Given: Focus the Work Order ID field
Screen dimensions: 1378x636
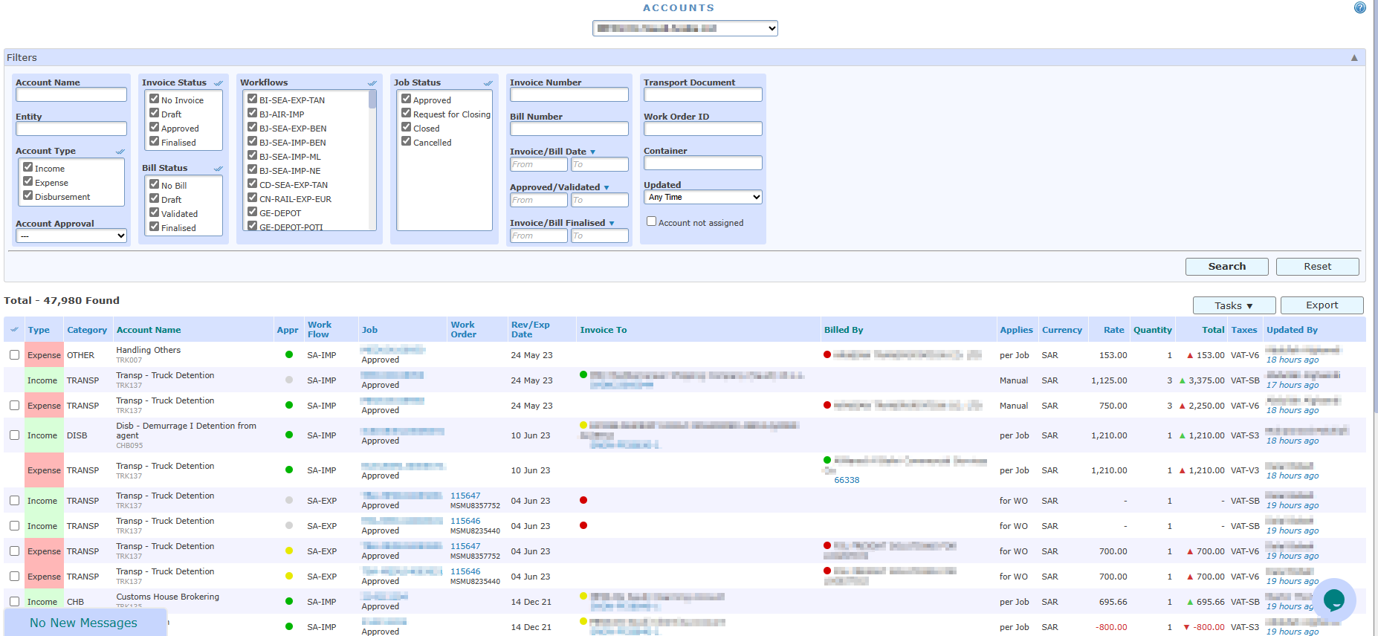Looking at the screenshot, I should (703, 129).
